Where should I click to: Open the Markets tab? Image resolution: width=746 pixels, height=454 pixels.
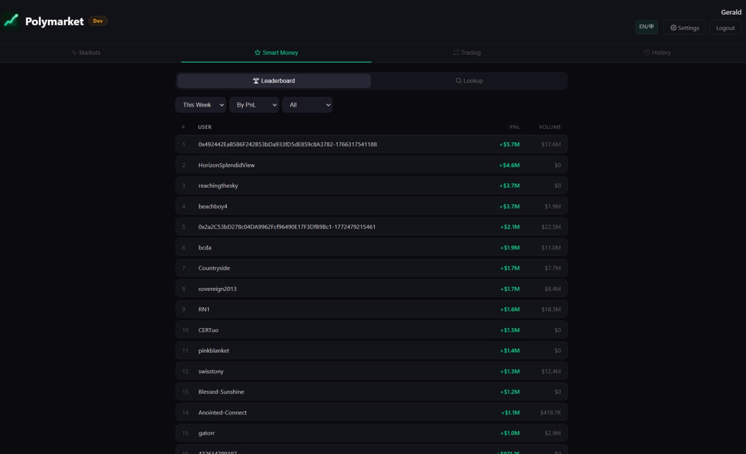click(x=86, y=52)
